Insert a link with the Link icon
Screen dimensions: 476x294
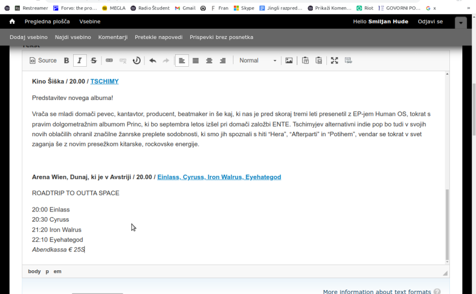pos(109,60)
